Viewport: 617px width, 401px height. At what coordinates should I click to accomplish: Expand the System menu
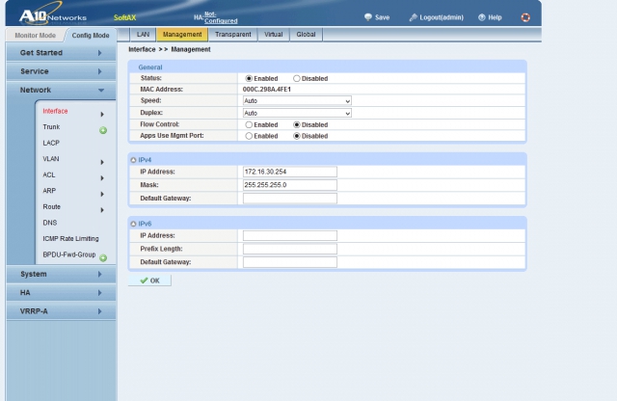[x=61, y=274]
